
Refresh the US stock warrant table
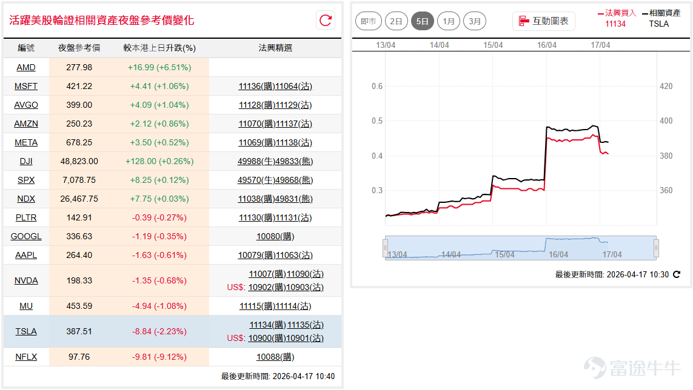point(326,21)
